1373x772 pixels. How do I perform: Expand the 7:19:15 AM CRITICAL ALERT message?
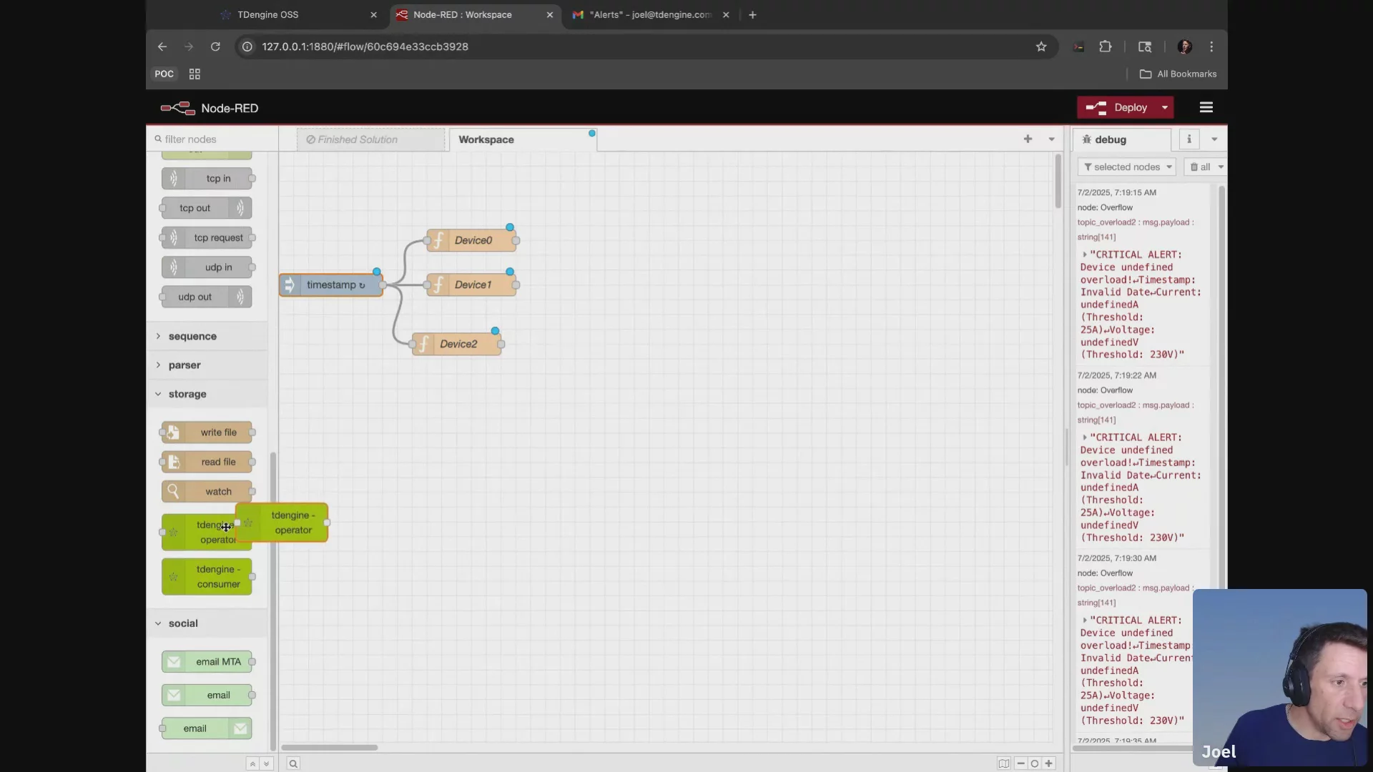tap(1085, 254)
